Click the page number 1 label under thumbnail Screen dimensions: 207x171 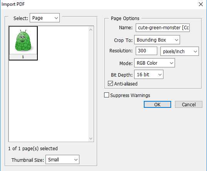23,57
